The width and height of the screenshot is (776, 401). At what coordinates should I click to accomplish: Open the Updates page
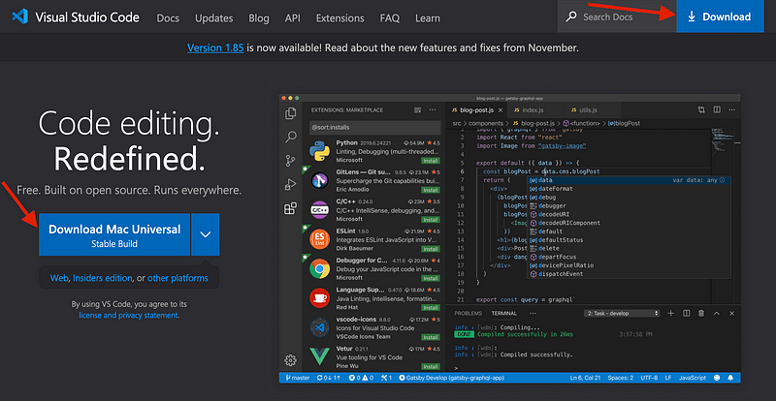pyautogui.click(x=213, y=18)
